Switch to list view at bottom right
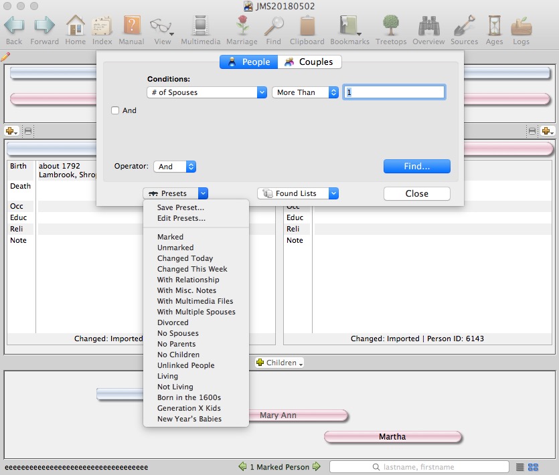The height and width of the screenshot is (475, 559). click(521, 467)
